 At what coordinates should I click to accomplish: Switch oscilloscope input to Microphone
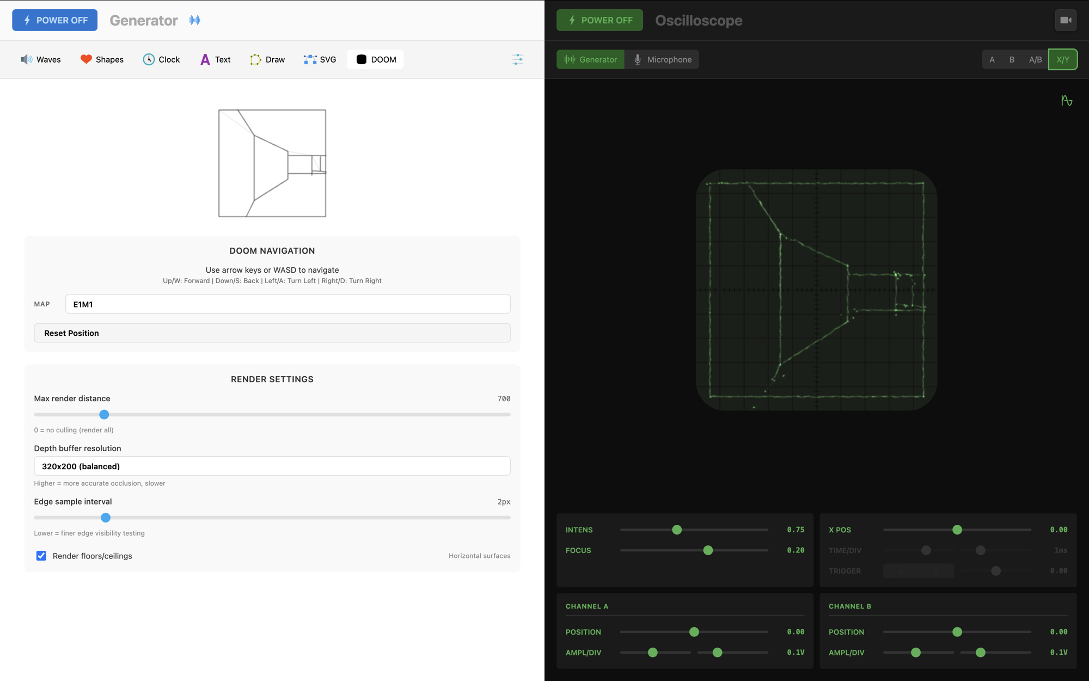(x=662, y=59)
